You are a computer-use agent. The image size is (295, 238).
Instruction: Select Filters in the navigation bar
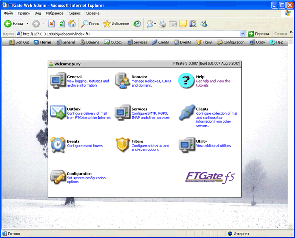coord(204,42)
